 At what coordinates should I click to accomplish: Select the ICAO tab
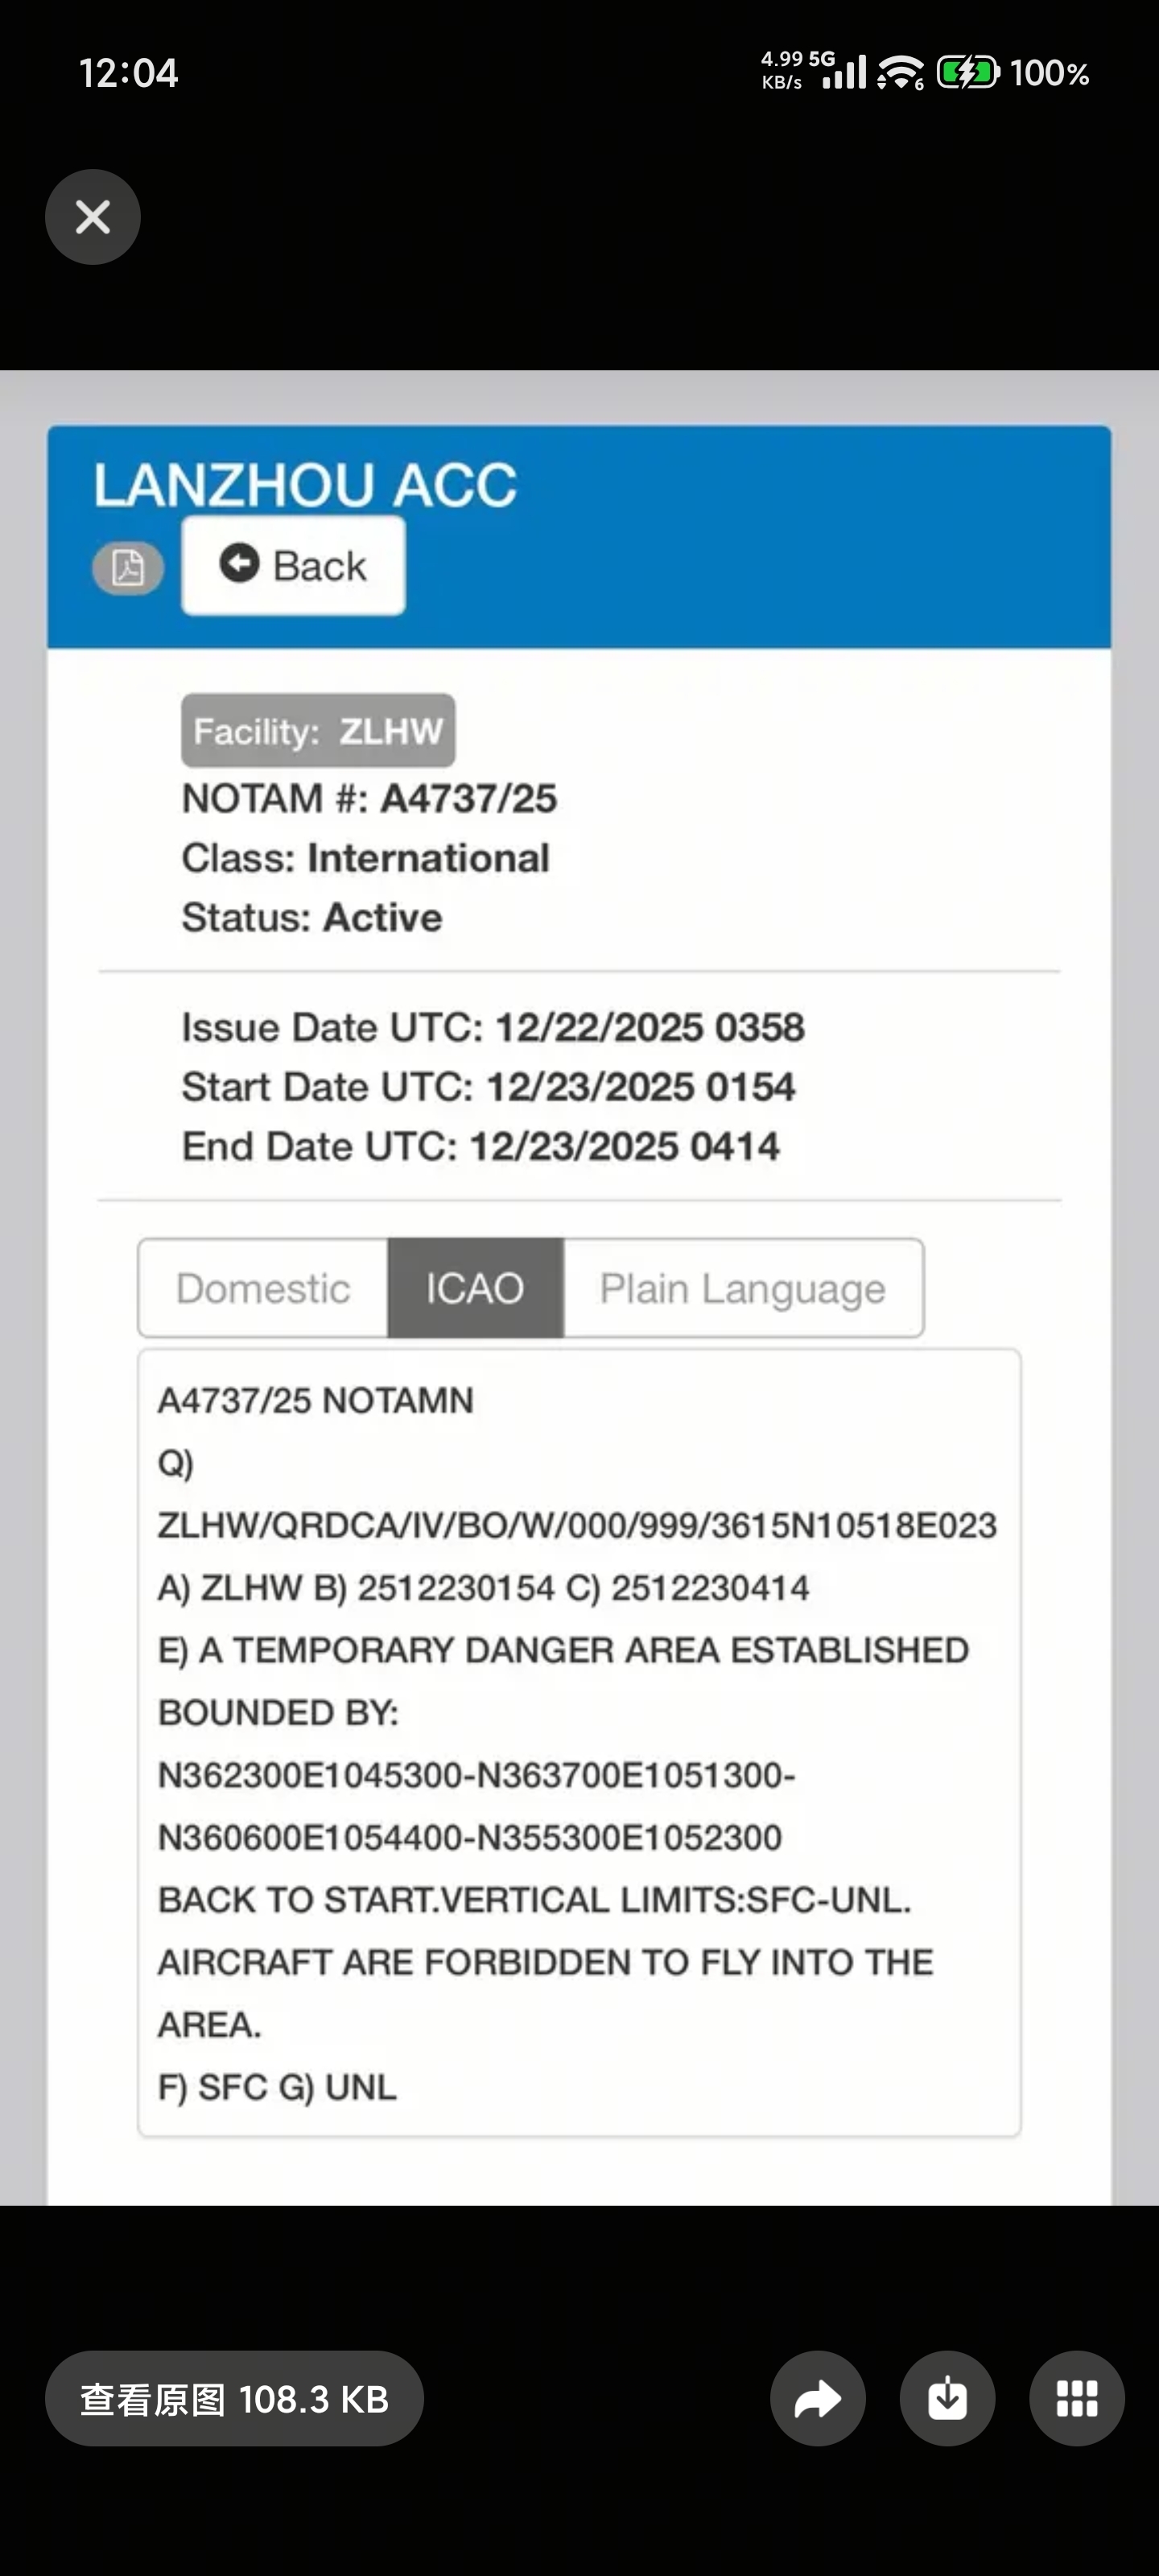coord(475,1288)
